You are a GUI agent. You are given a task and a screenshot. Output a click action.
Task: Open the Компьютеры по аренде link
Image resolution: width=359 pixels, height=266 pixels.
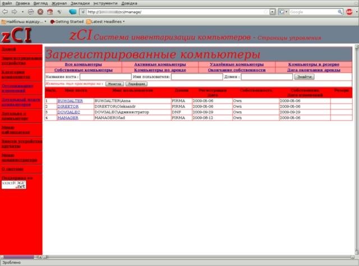160,70
